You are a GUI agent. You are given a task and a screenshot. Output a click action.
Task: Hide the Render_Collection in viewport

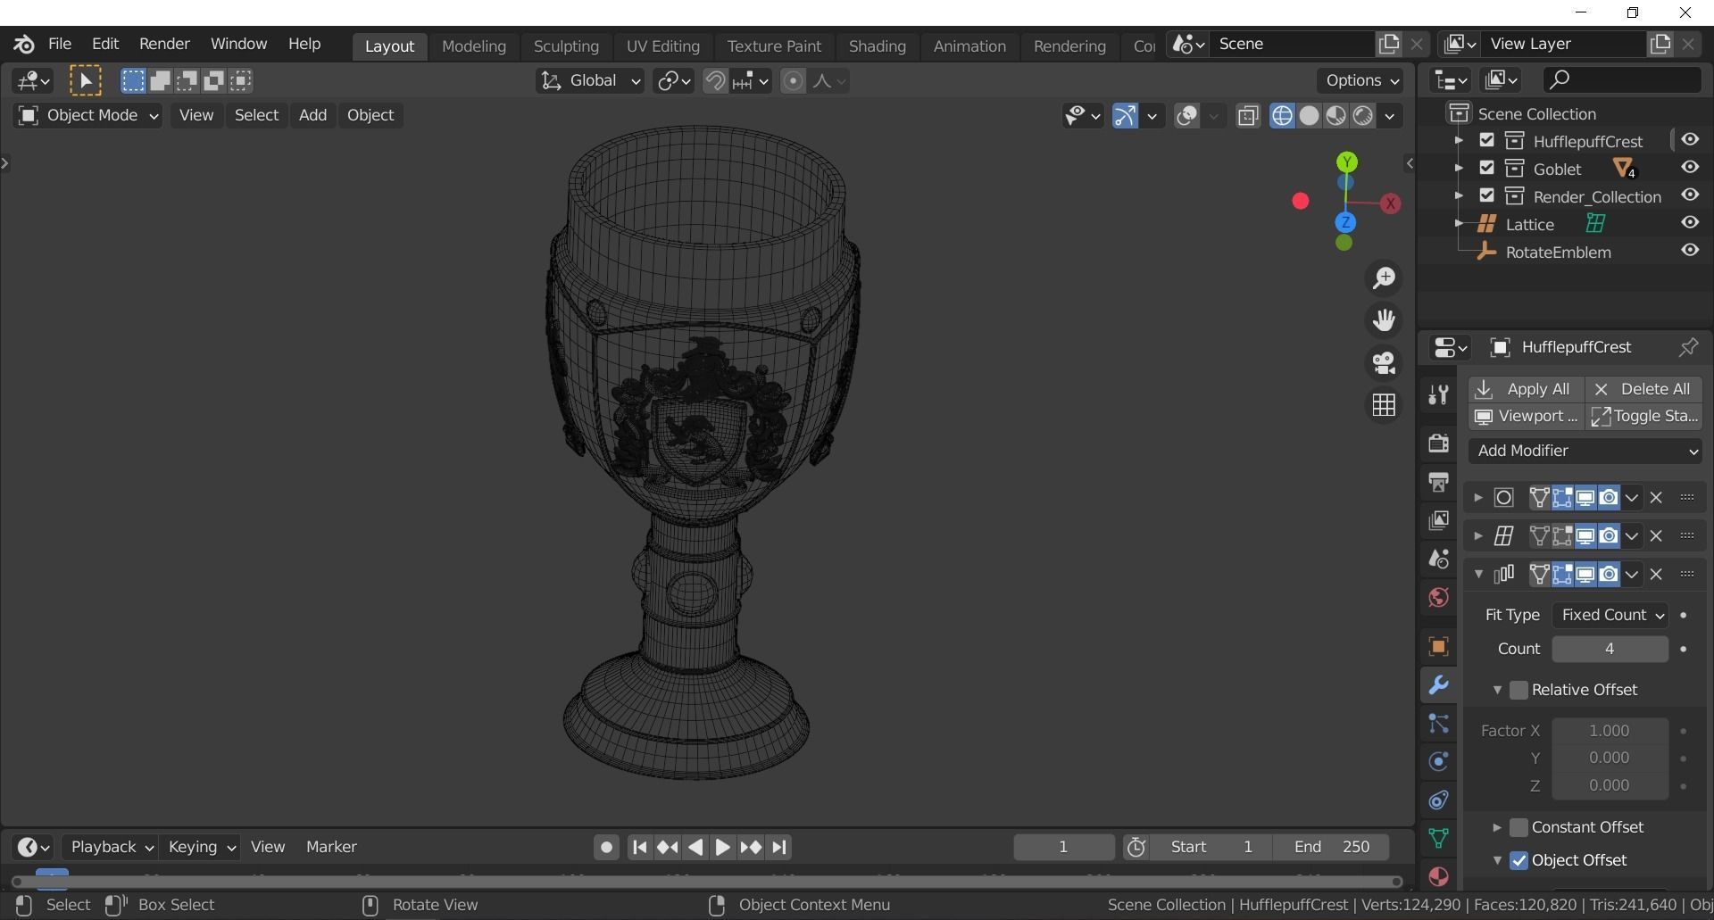1690,195
